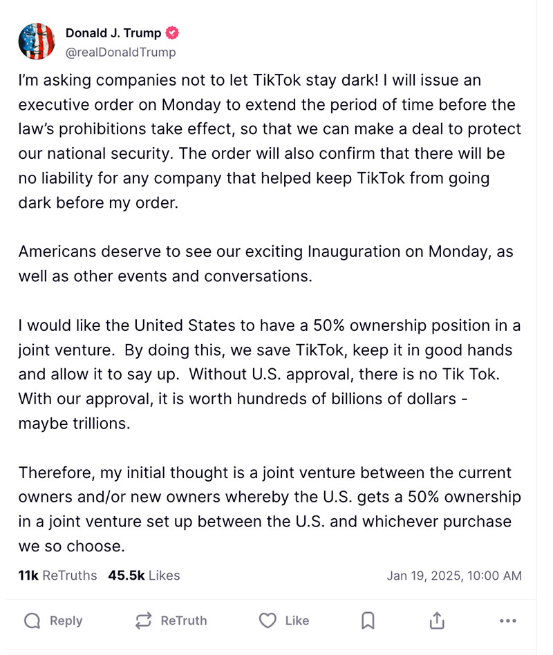Click the red verified badge

pos(173,33)
